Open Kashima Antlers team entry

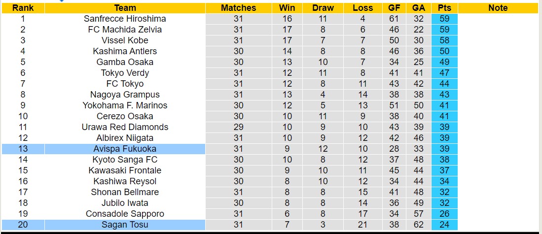125,51
